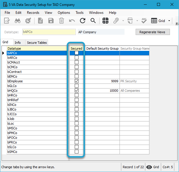The height and width of the screenshot is (172, 179).
Task: Click the 10000 default security group cell
Action: [102, 91]
